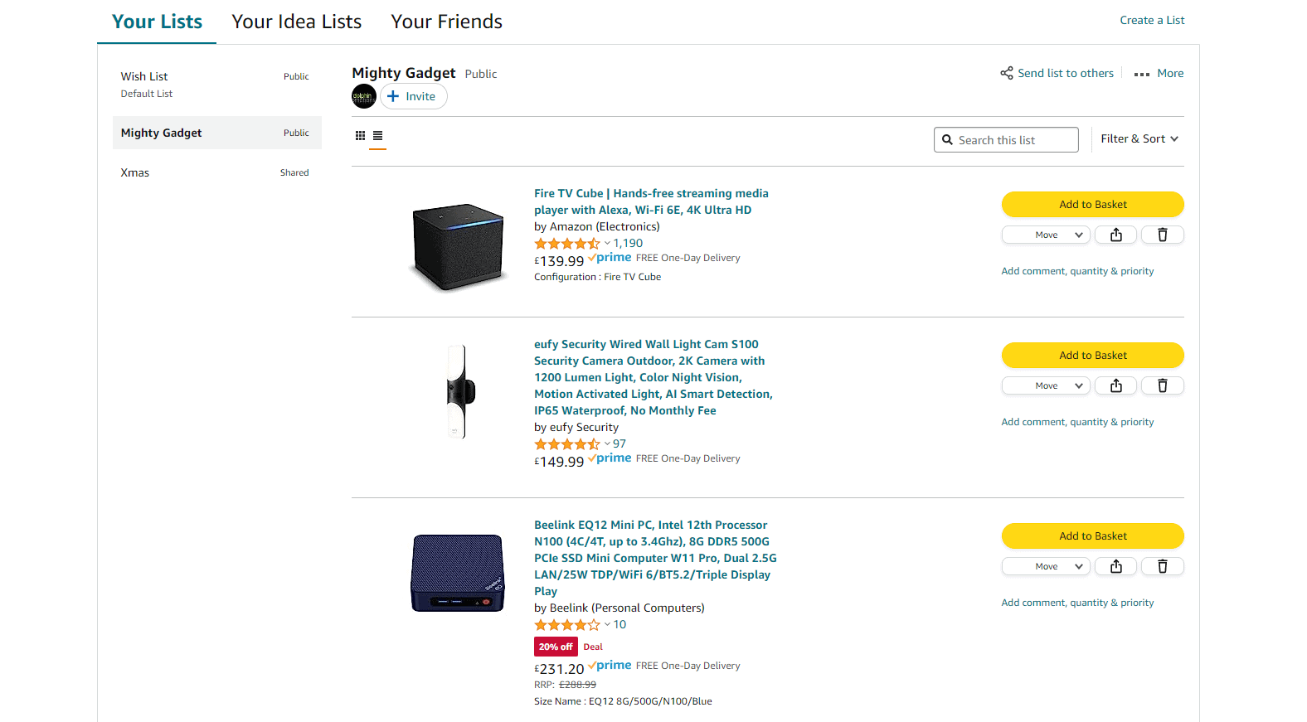
Task: Open the Fire TV Cube product thumbnail
Action: (x=457, y=245)
